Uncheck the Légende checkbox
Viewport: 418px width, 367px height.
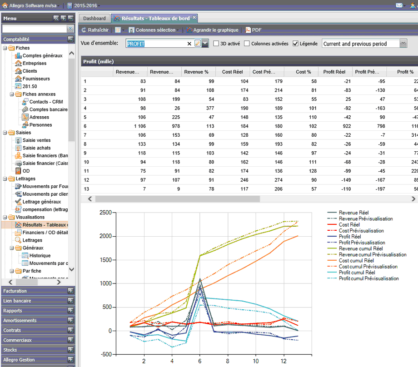tap(295, 44)
